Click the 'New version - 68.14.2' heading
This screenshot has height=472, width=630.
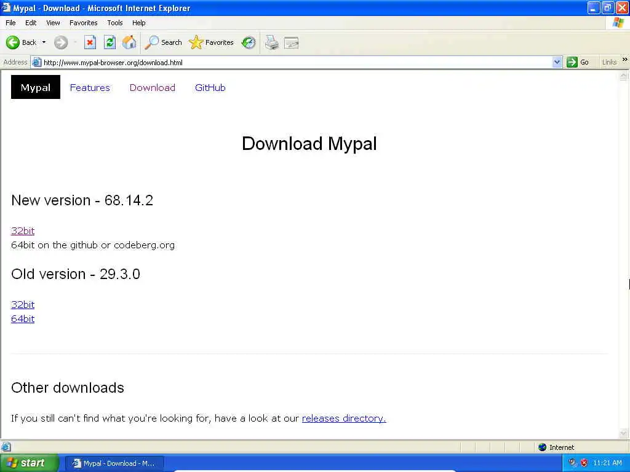pyautogui.click(x=82, y=200)
